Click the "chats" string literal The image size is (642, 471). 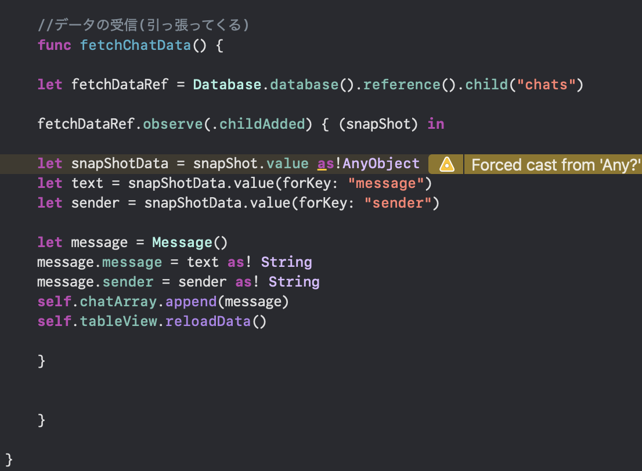click(x=546, y=85)
